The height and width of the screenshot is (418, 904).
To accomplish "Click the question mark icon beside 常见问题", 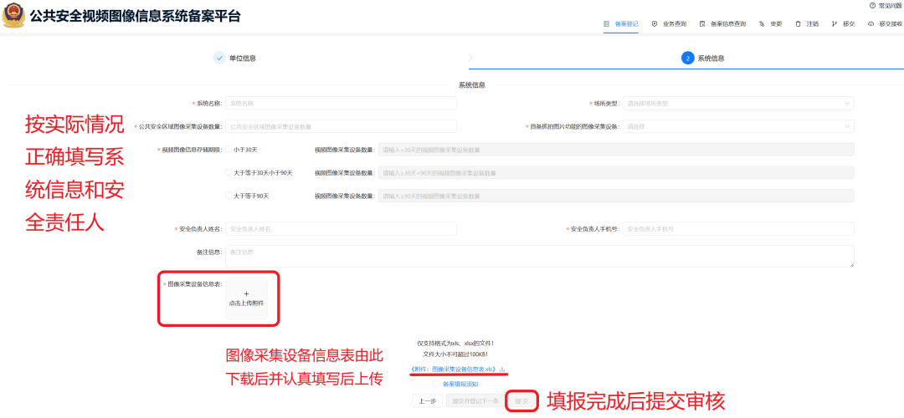I will pyautogui.click(x=871, y=5).
